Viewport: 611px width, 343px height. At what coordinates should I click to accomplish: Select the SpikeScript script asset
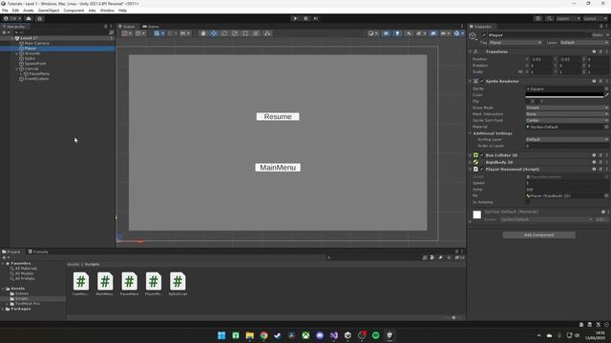178,284
